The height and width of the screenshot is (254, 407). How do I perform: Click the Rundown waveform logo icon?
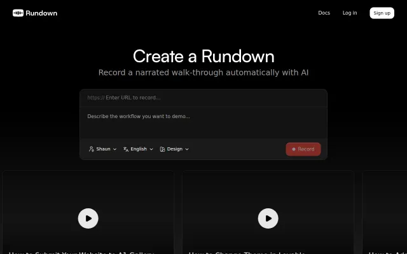tap(18, 13)
